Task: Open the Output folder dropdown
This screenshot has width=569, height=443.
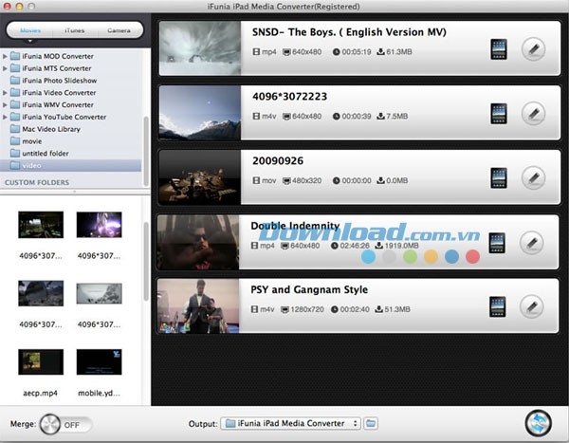Action: coord(291,423)
